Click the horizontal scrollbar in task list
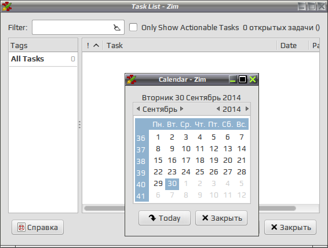Viewport: 328px width, 248px height. 104,208
